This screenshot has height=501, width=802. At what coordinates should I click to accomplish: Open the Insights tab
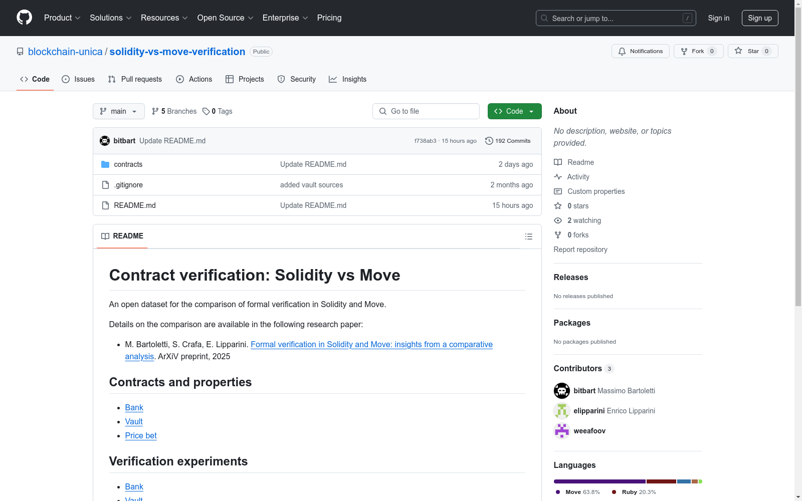click(x=348, y=79)
